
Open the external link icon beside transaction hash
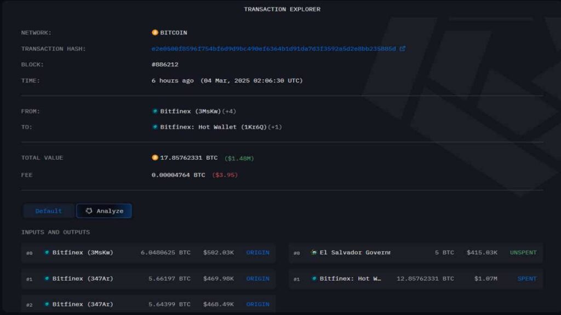[x=403, y=49]
